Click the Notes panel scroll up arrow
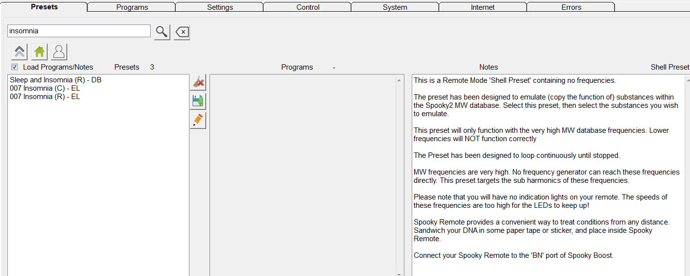This screenshot has width=690, height=276. coord(687,80)
